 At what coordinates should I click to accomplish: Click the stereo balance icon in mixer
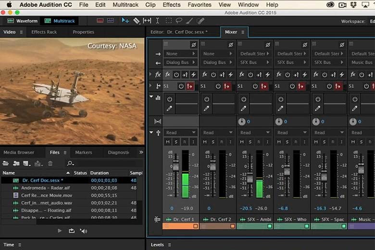(158, 122)
